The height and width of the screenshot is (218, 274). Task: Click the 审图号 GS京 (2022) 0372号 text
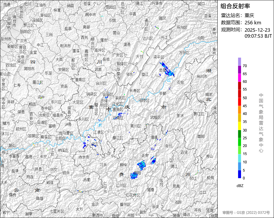coord(246,213)
